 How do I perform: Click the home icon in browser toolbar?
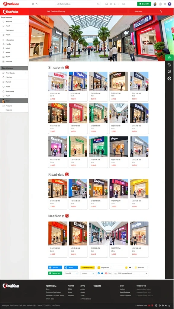(x=33, y=4)
